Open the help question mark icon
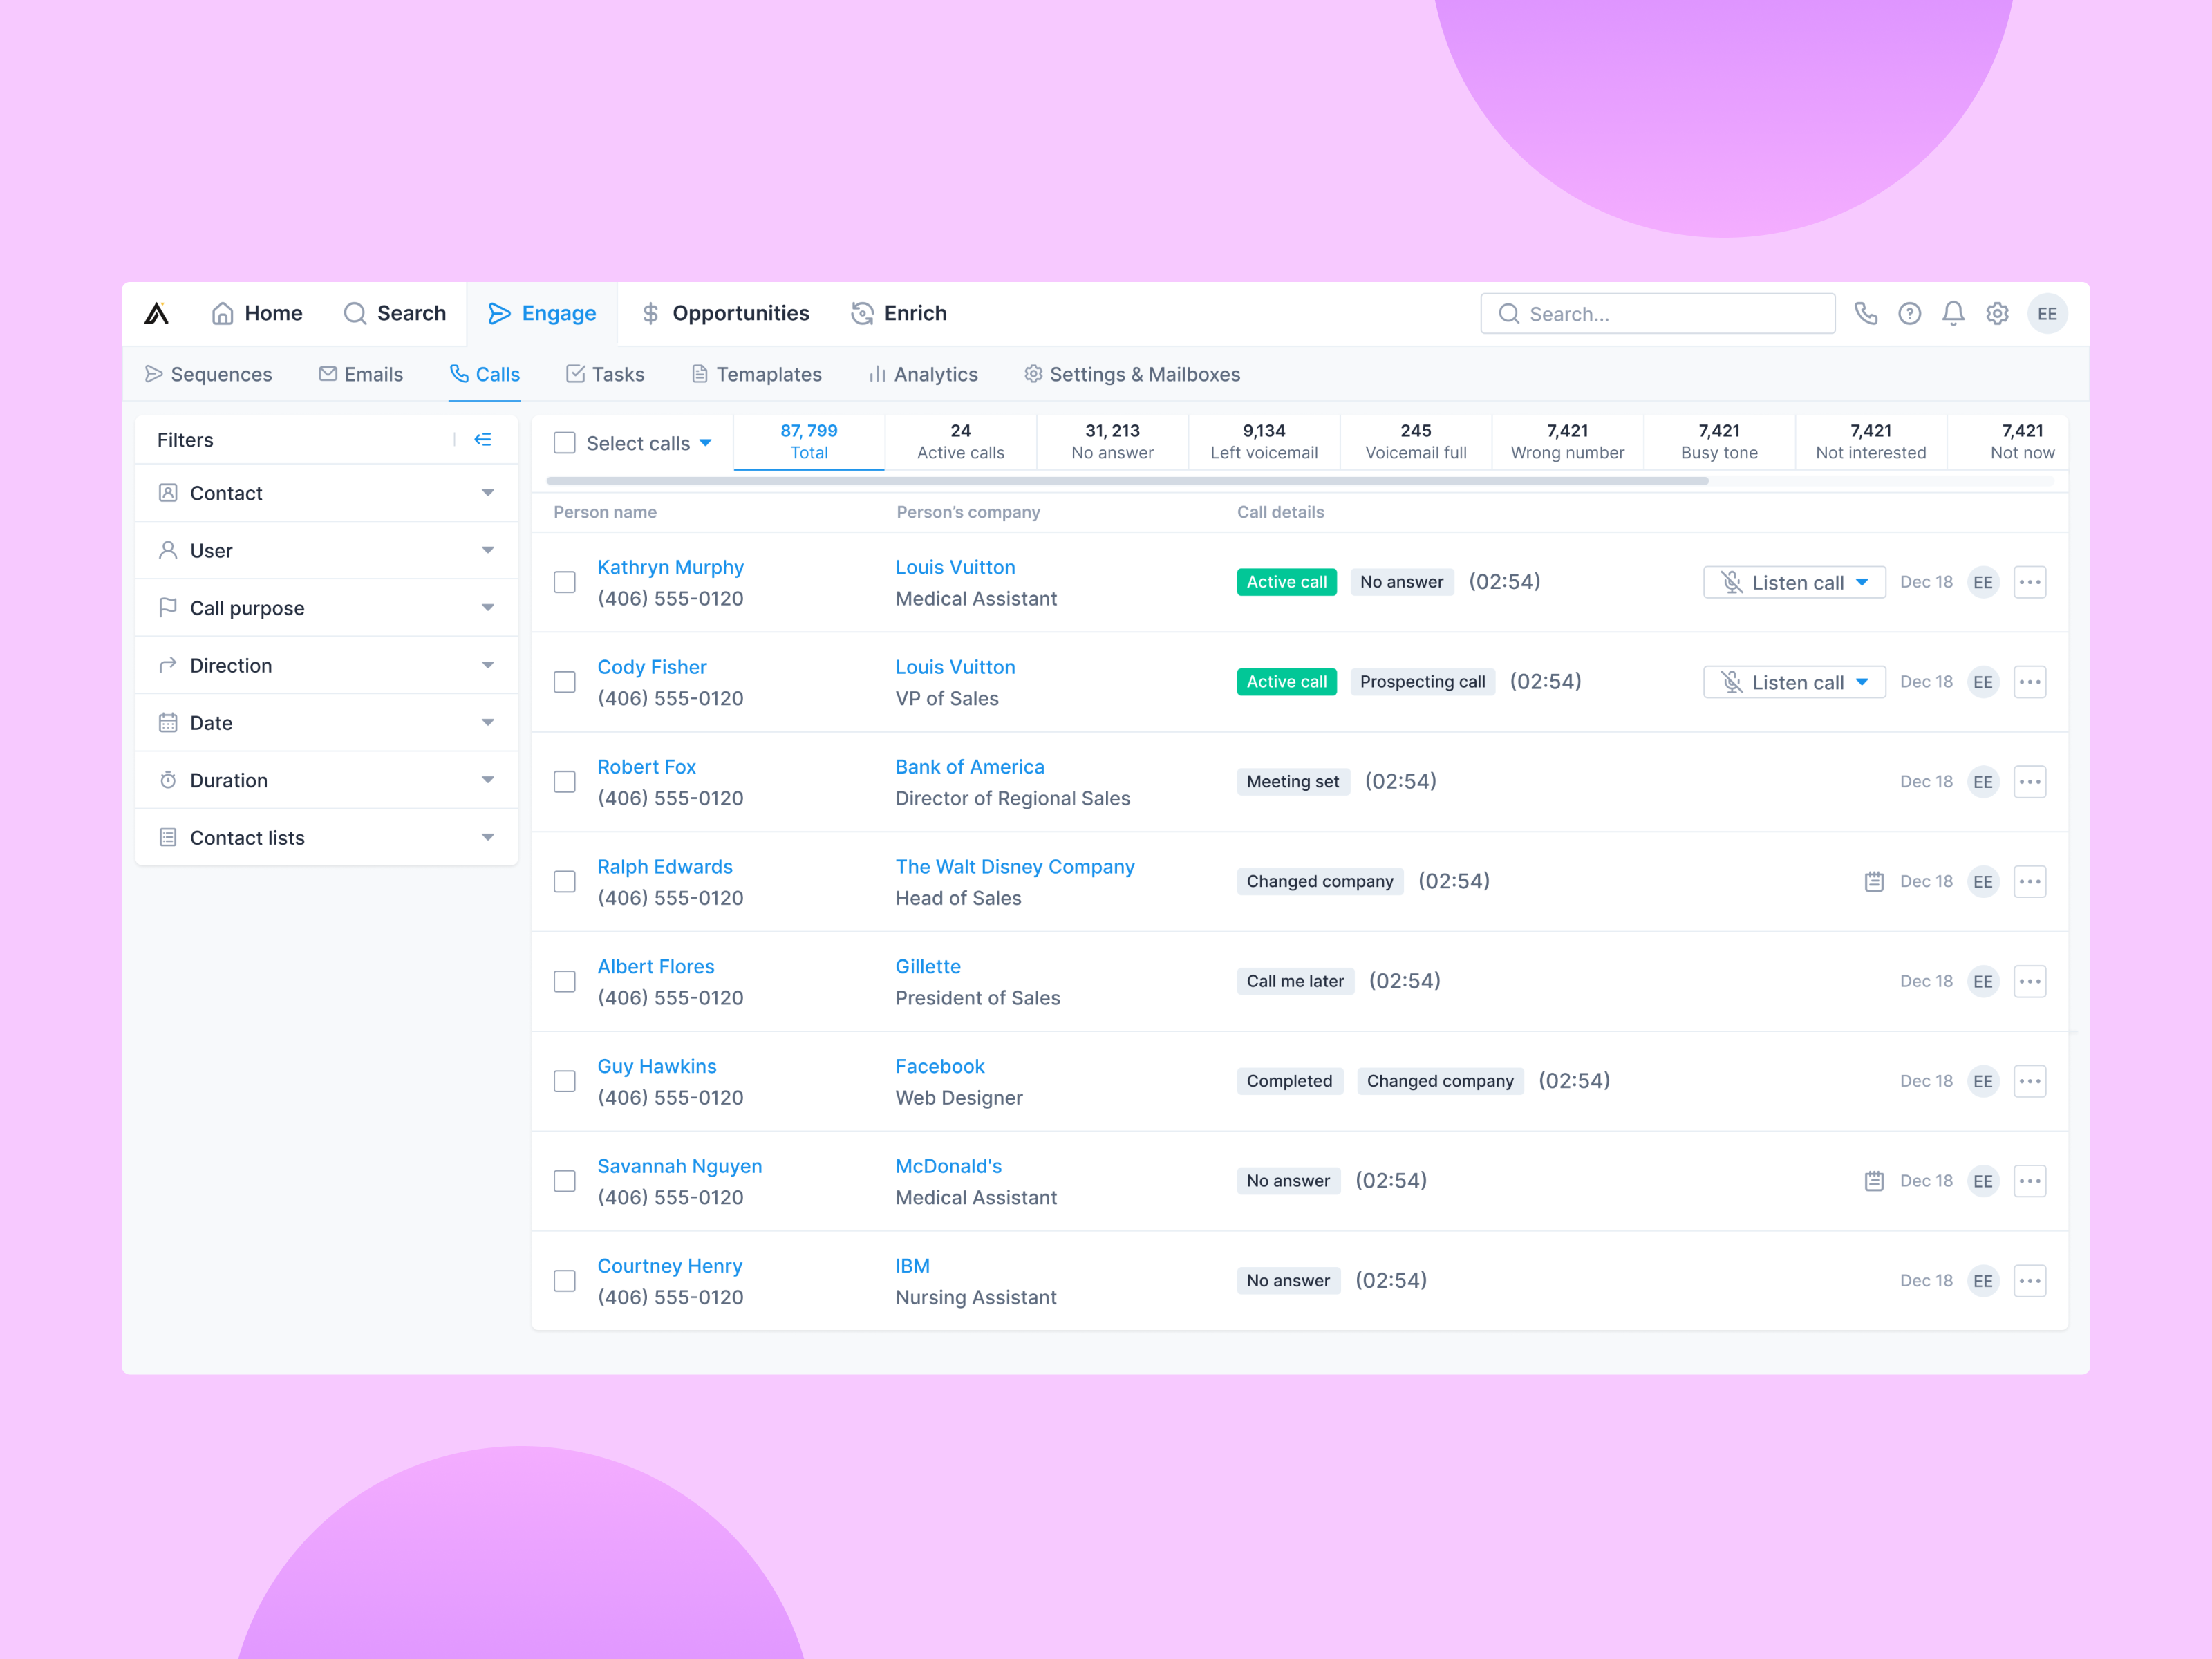 (1909, 314)
